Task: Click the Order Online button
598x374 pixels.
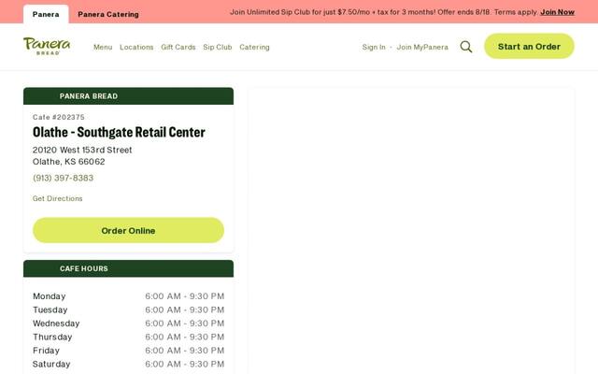Action: [128, 230]
